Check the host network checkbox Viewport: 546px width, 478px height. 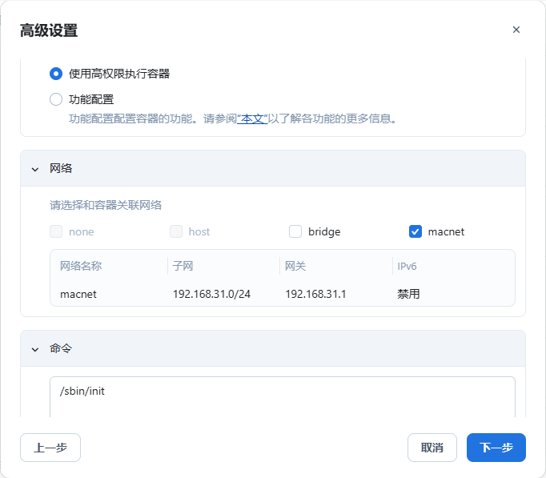point(176,231)
